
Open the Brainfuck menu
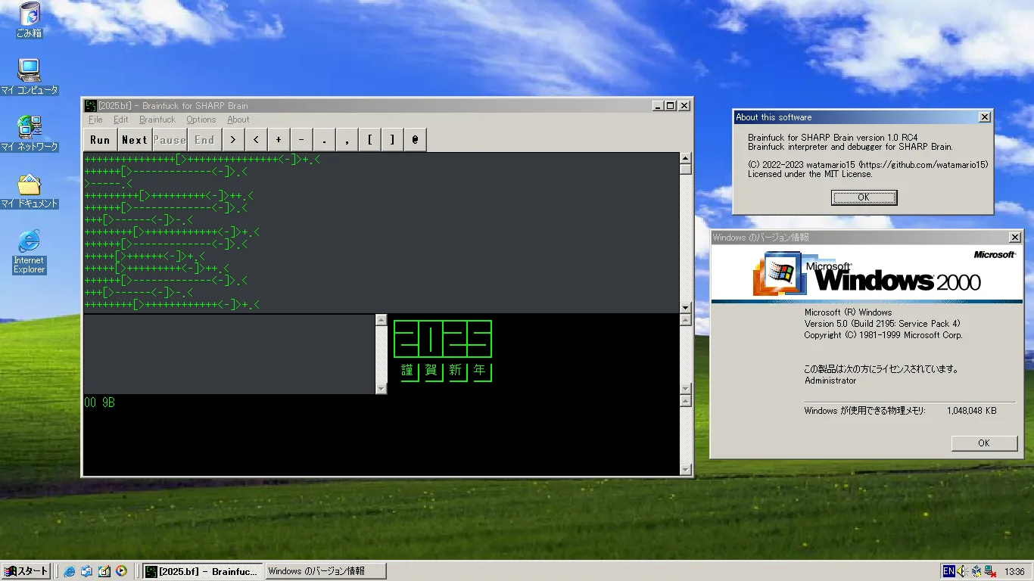pos(157,120)
